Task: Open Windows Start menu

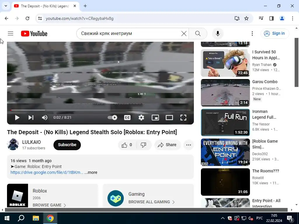Action: click(x=7, y=218)
